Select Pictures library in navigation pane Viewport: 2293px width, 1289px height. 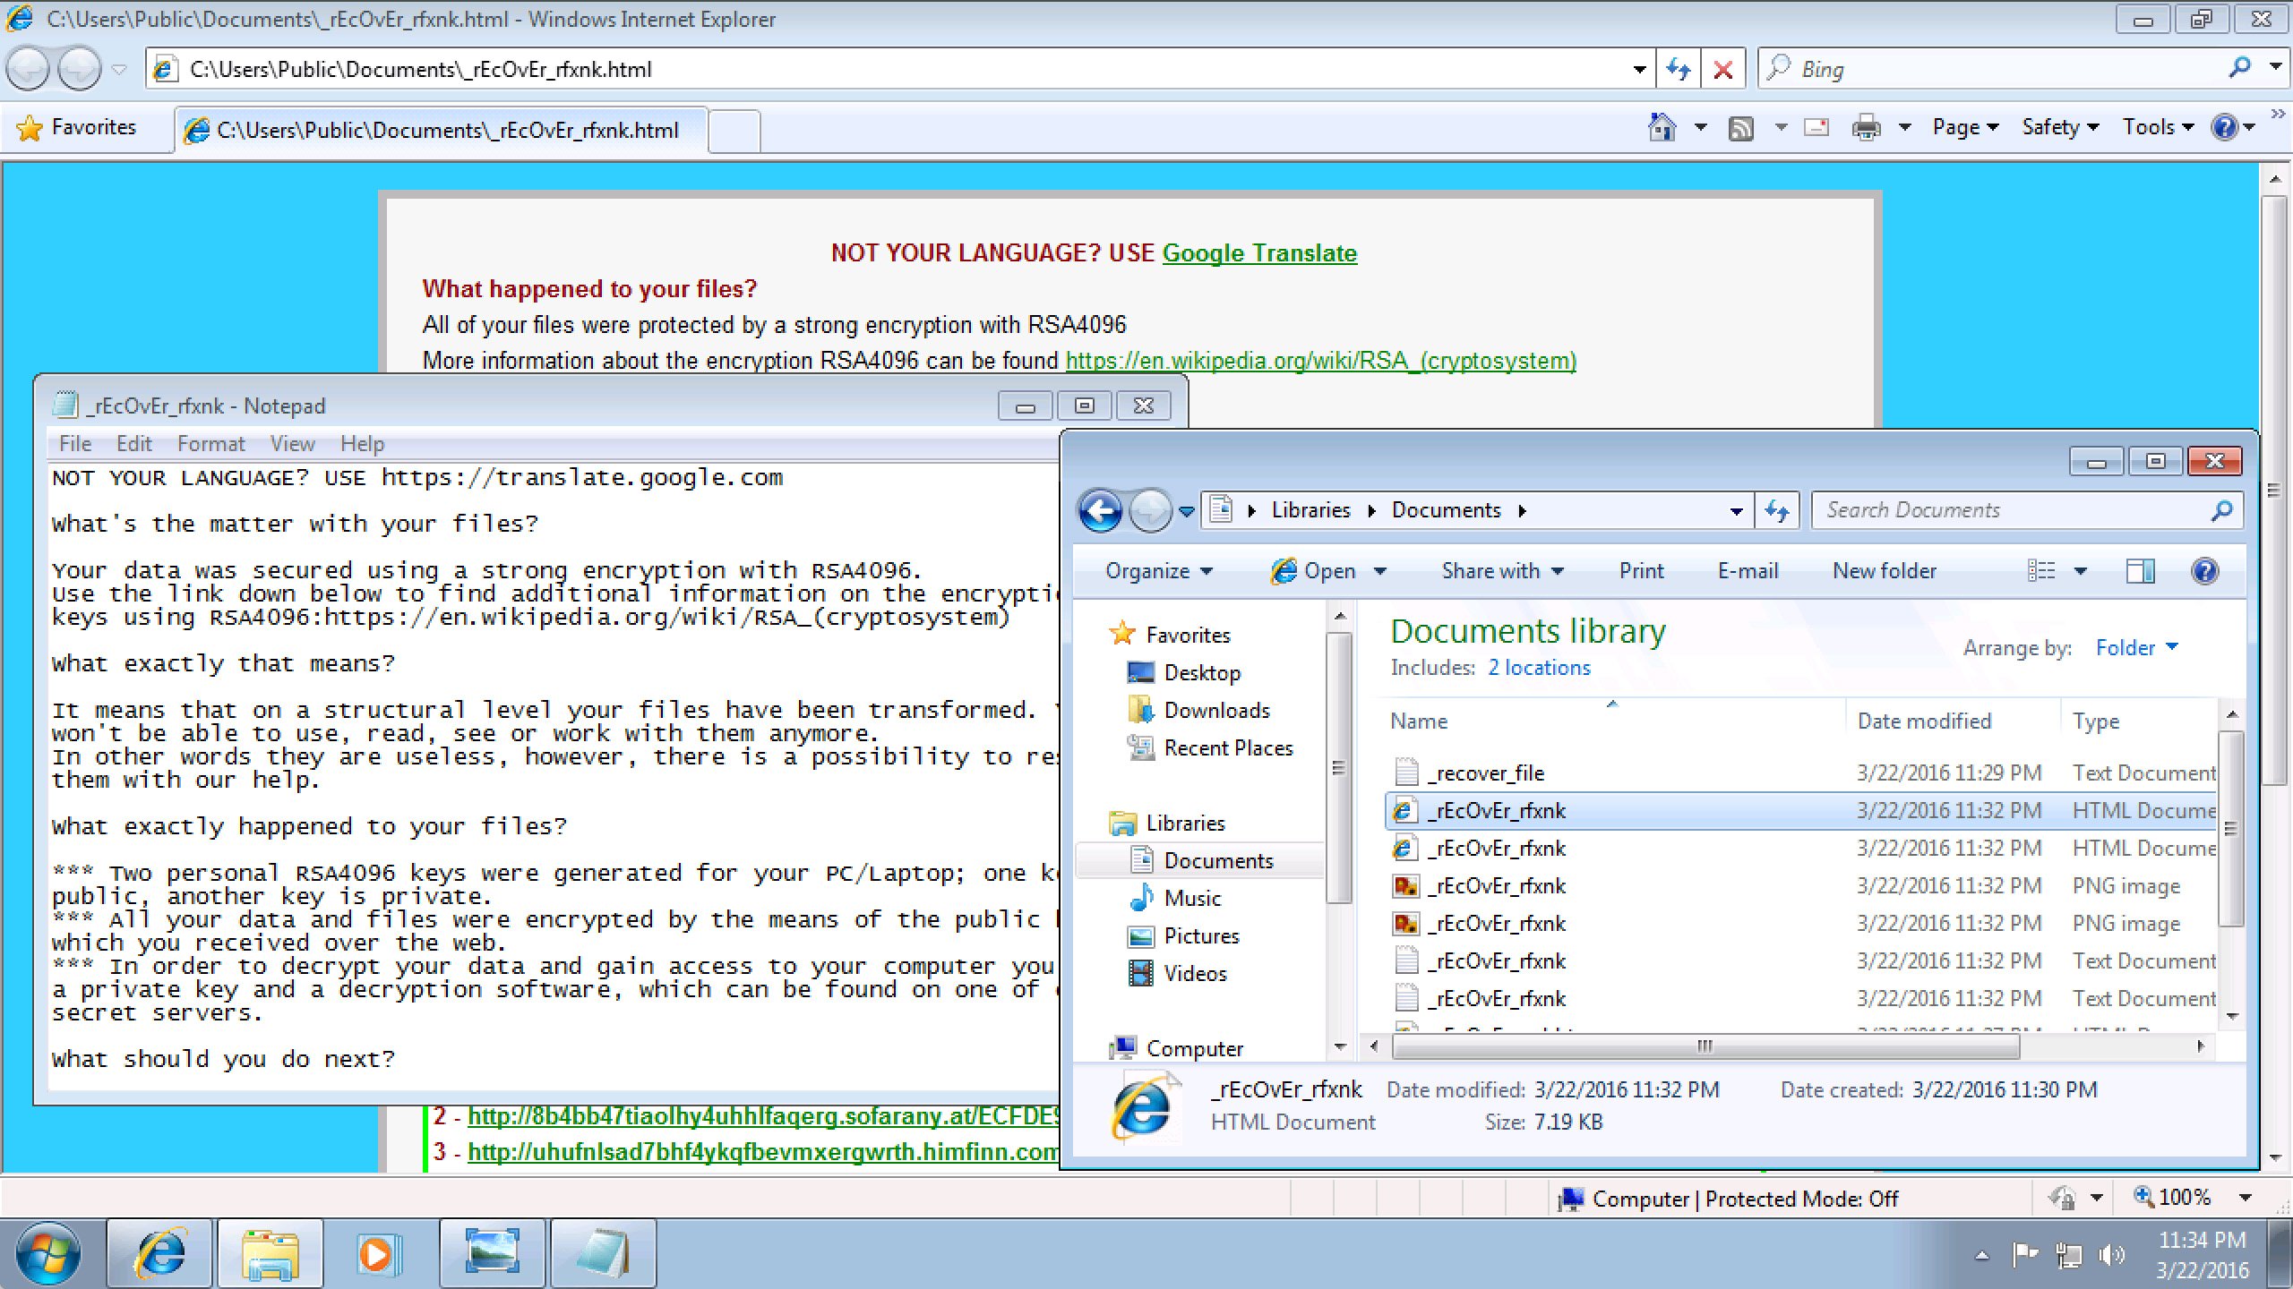point(1201,936)
